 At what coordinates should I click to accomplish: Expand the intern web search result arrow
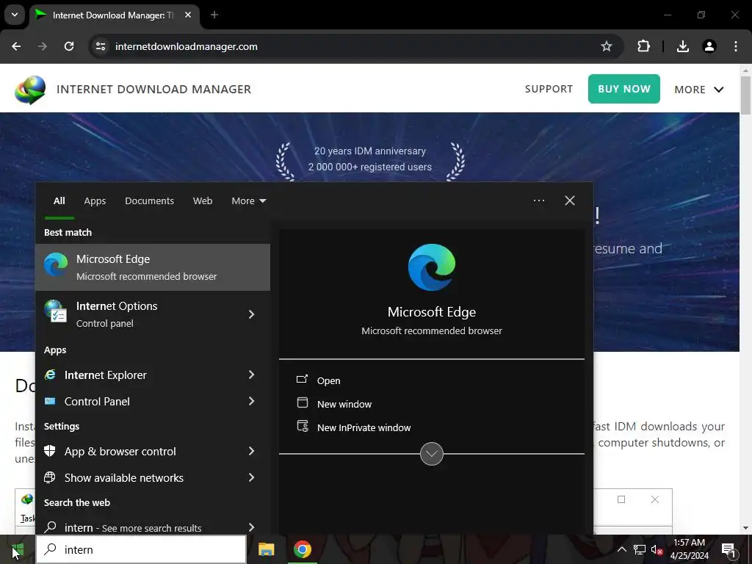pos(251,527)
